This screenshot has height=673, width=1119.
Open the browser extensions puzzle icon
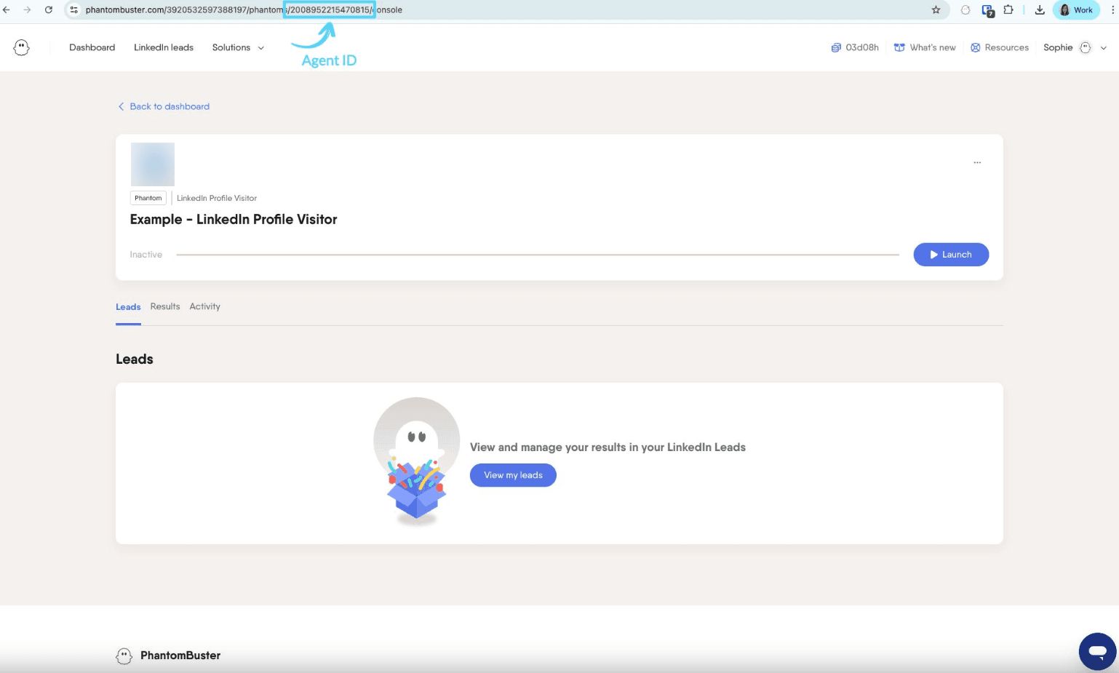[1008, 9]
